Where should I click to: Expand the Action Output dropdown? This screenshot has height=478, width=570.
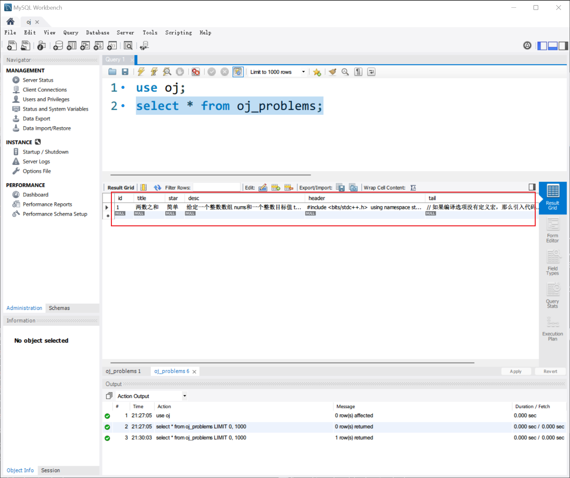(x=185, y=396)
